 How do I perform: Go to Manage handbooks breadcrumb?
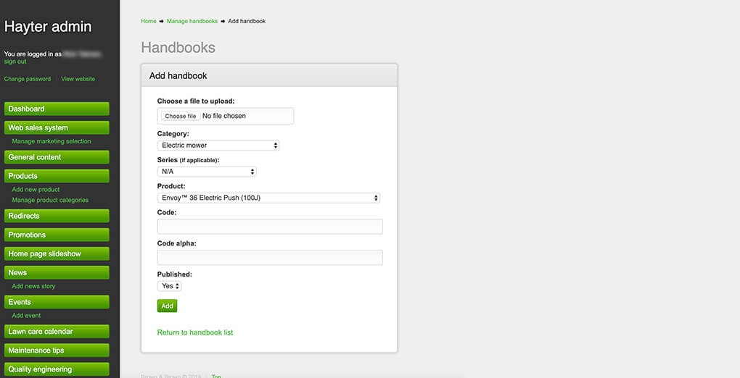[x=192, y=21]
